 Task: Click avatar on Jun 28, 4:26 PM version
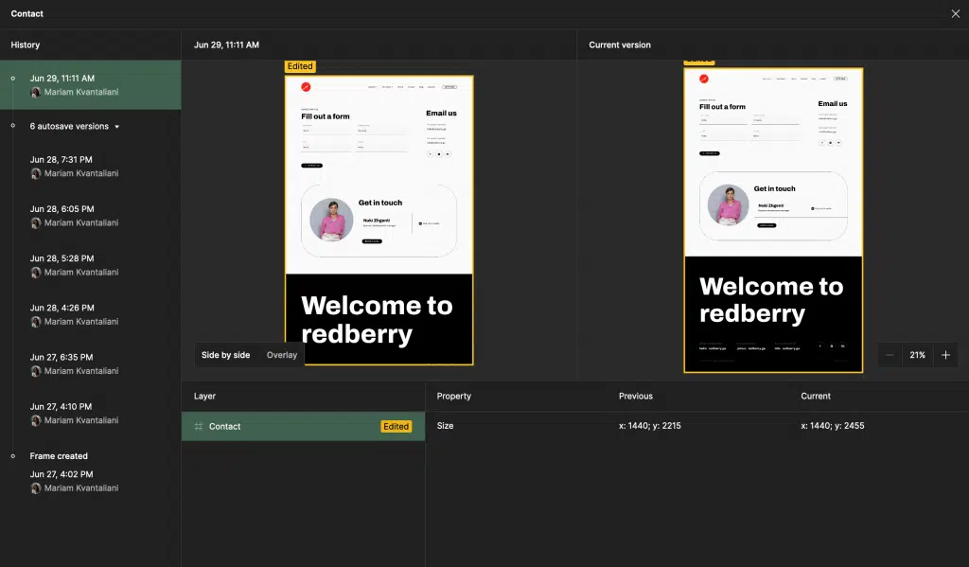pyautogui.click(x=36, y=322)
